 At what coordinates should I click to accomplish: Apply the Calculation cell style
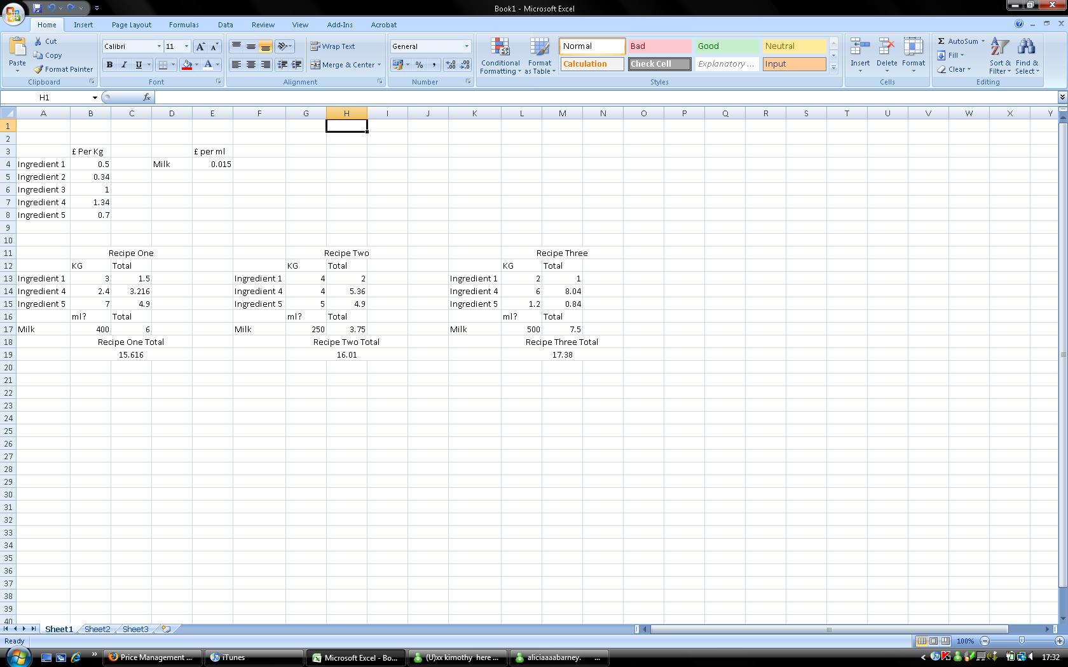[592, 64]
